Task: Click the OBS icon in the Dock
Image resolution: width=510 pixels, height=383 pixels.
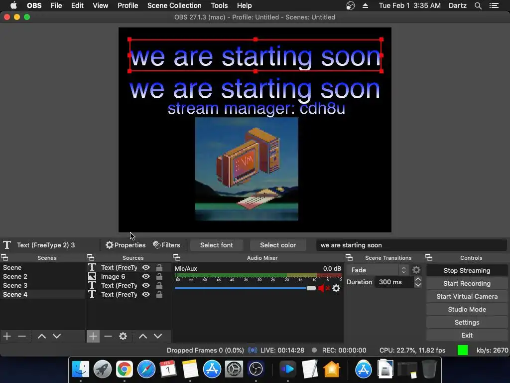Action: (256, 369)
